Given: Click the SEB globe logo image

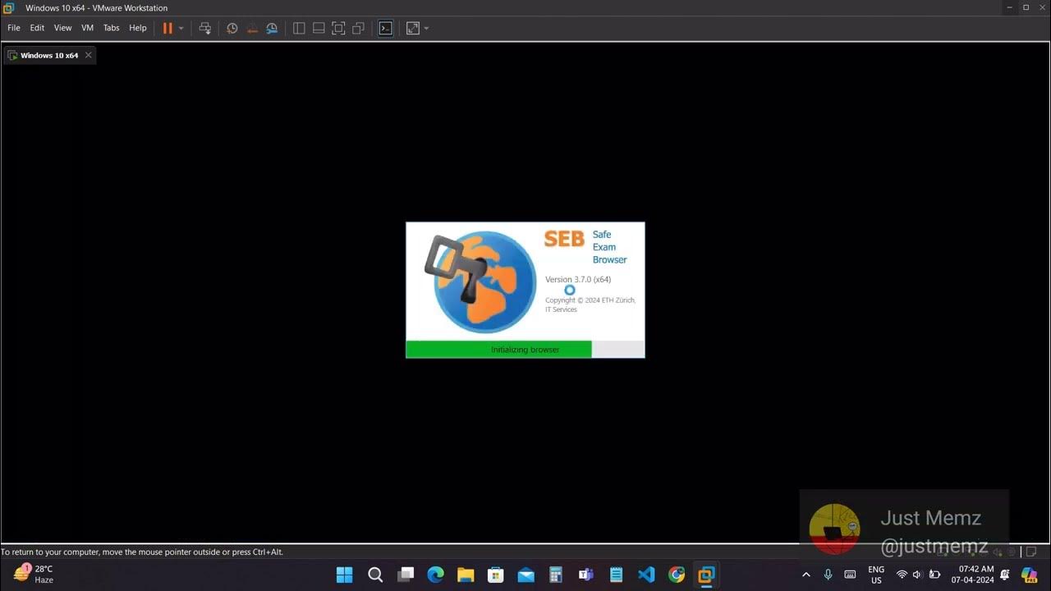Looking at the screenshot, I should [x=481, y=282].
